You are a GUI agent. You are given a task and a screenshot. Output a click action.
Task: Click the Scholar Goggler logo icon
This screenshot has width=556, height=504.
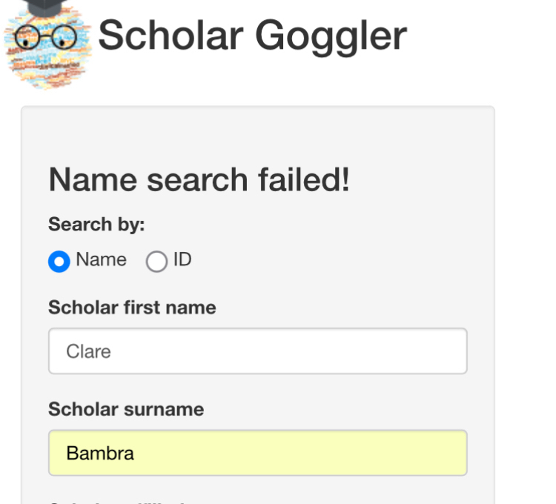(46, 44)
